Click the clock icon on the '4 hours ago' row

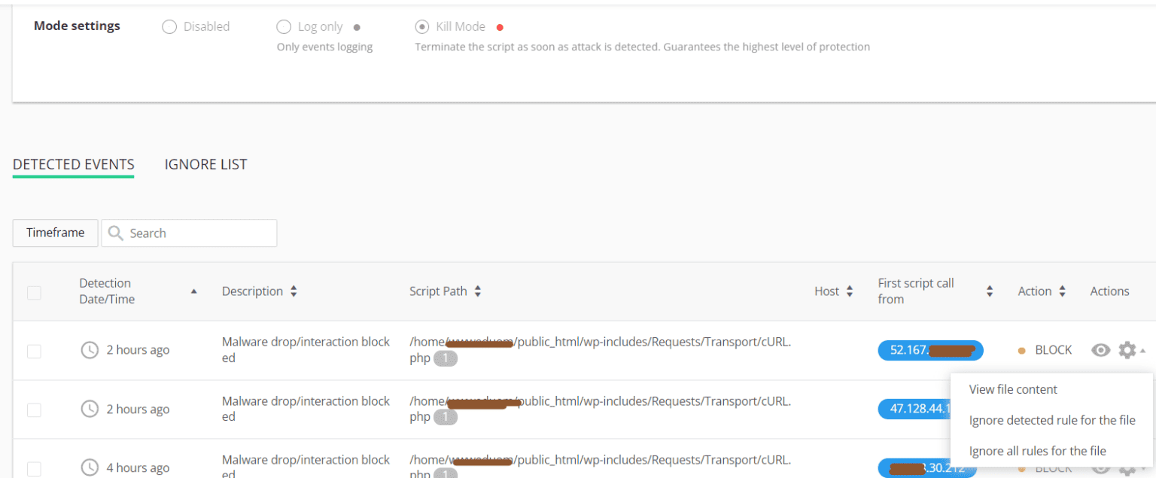pyautogui.click(x=90, y=467)
